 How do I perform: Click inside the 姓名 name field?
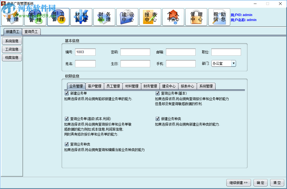[x=85, y=63]
